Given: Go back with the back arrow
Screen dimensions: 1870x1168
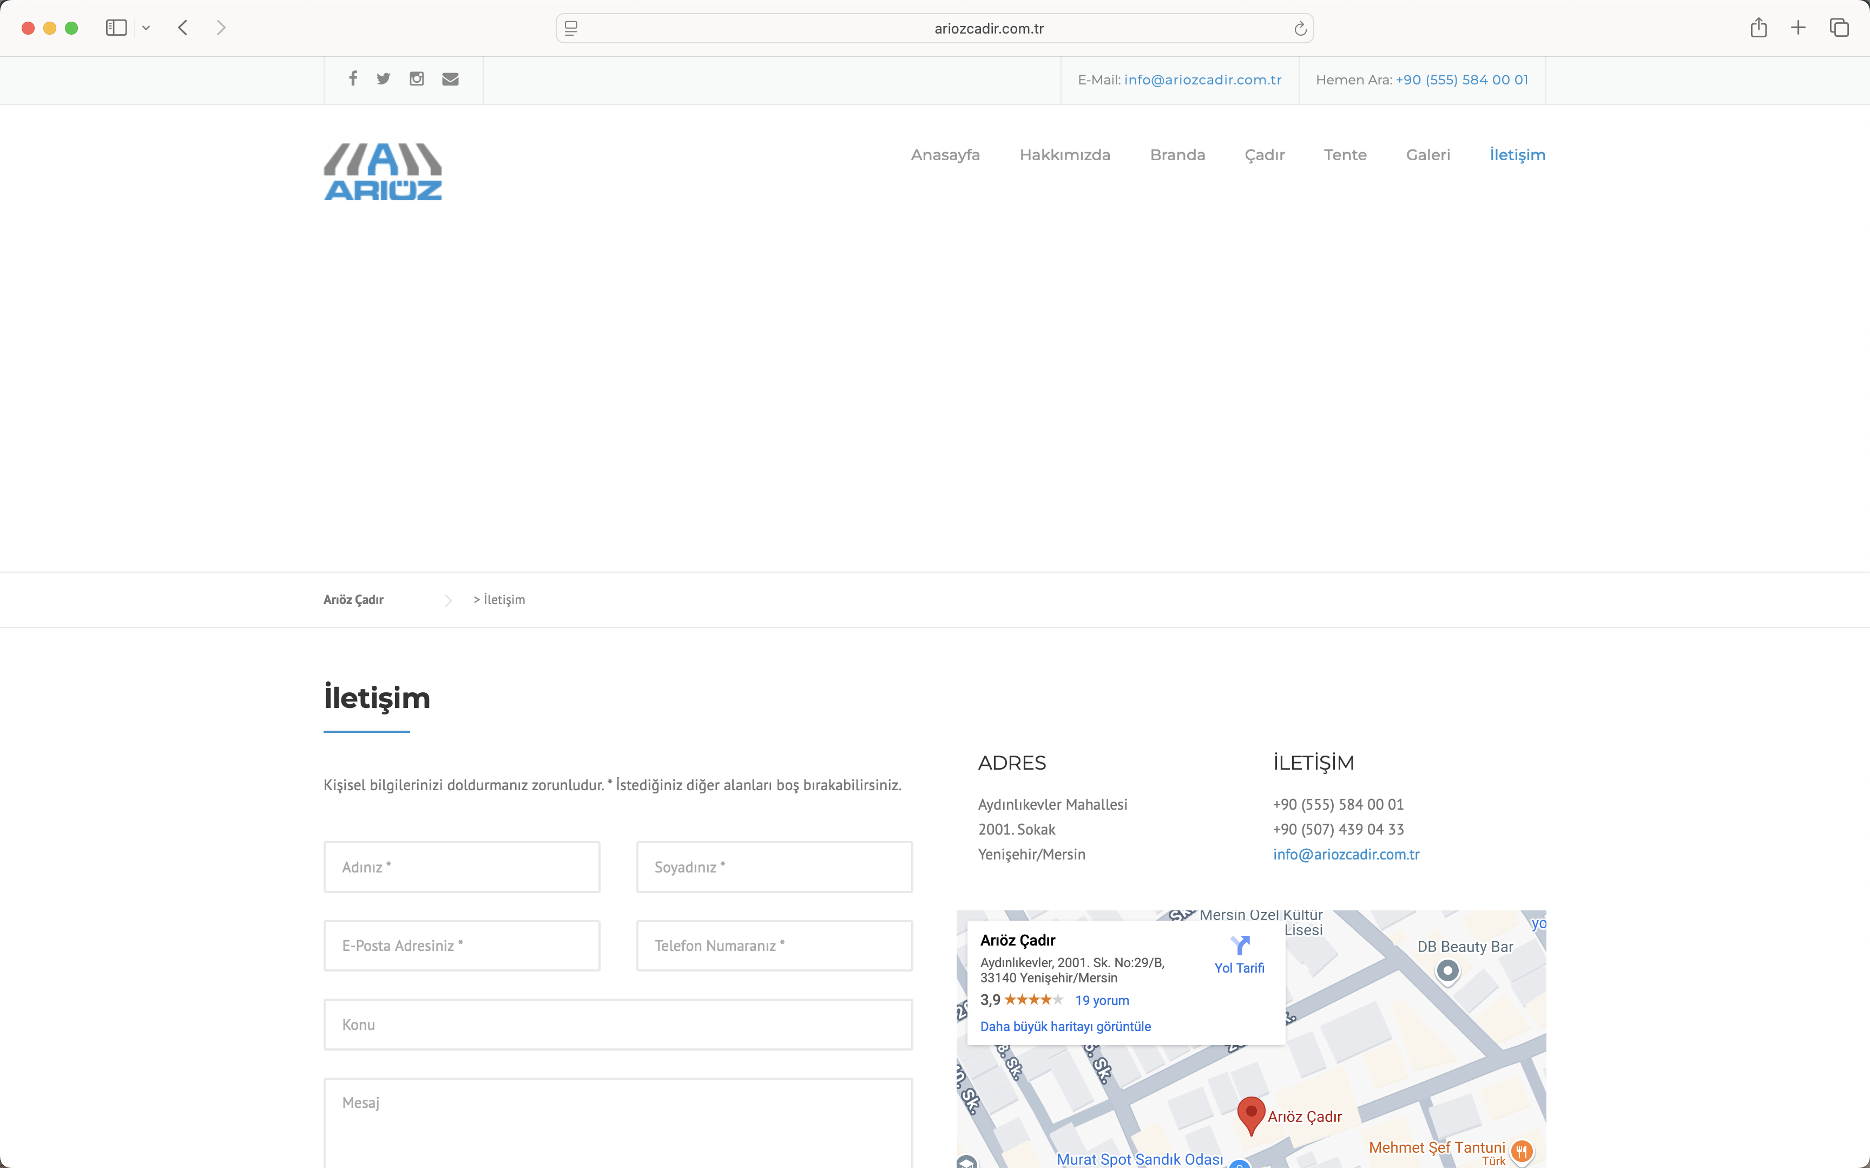Looking at the screenshot, I should pyautogui.click(x=183, y=29).
